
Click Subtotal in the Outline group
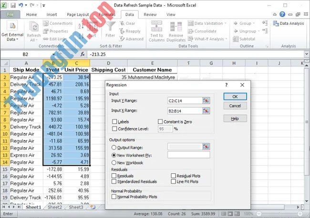pyautogui.click(x=244, y=39)
